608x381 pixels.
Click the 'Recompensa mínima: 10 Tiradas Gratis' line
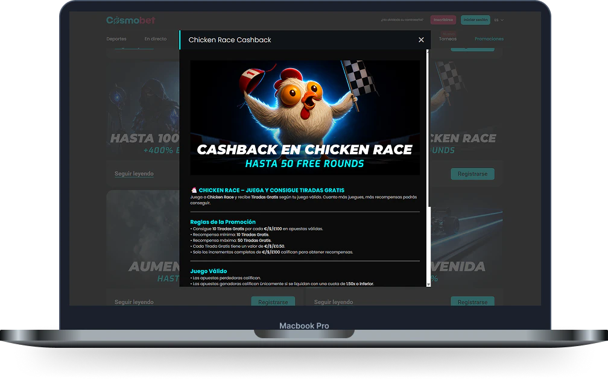click(230, 235)
